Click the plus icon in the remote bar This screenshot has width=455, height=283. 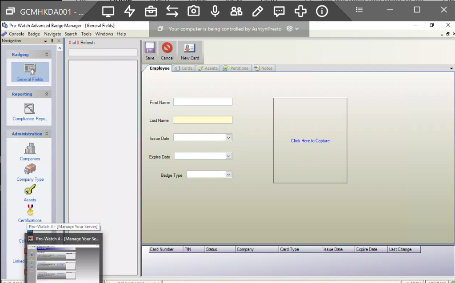click(300, 11)
